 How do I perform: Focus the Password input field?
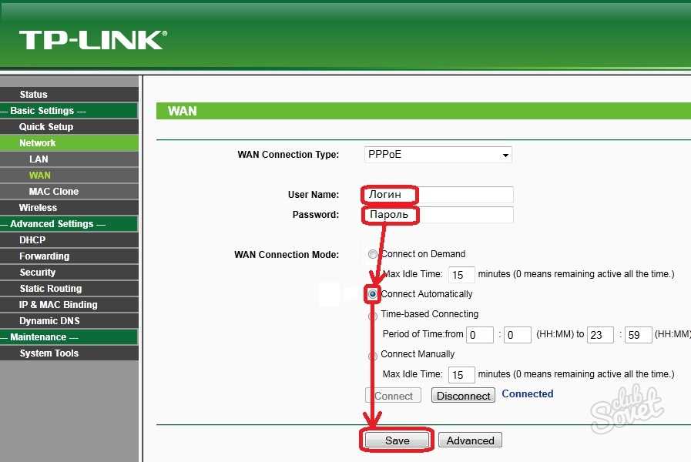pos(438,215)
